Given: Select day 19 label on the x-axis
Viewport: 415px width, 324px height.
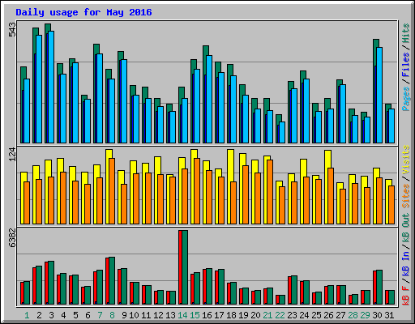Looking at the screenshot, I should pyautogui.click(x=243, y=315).
